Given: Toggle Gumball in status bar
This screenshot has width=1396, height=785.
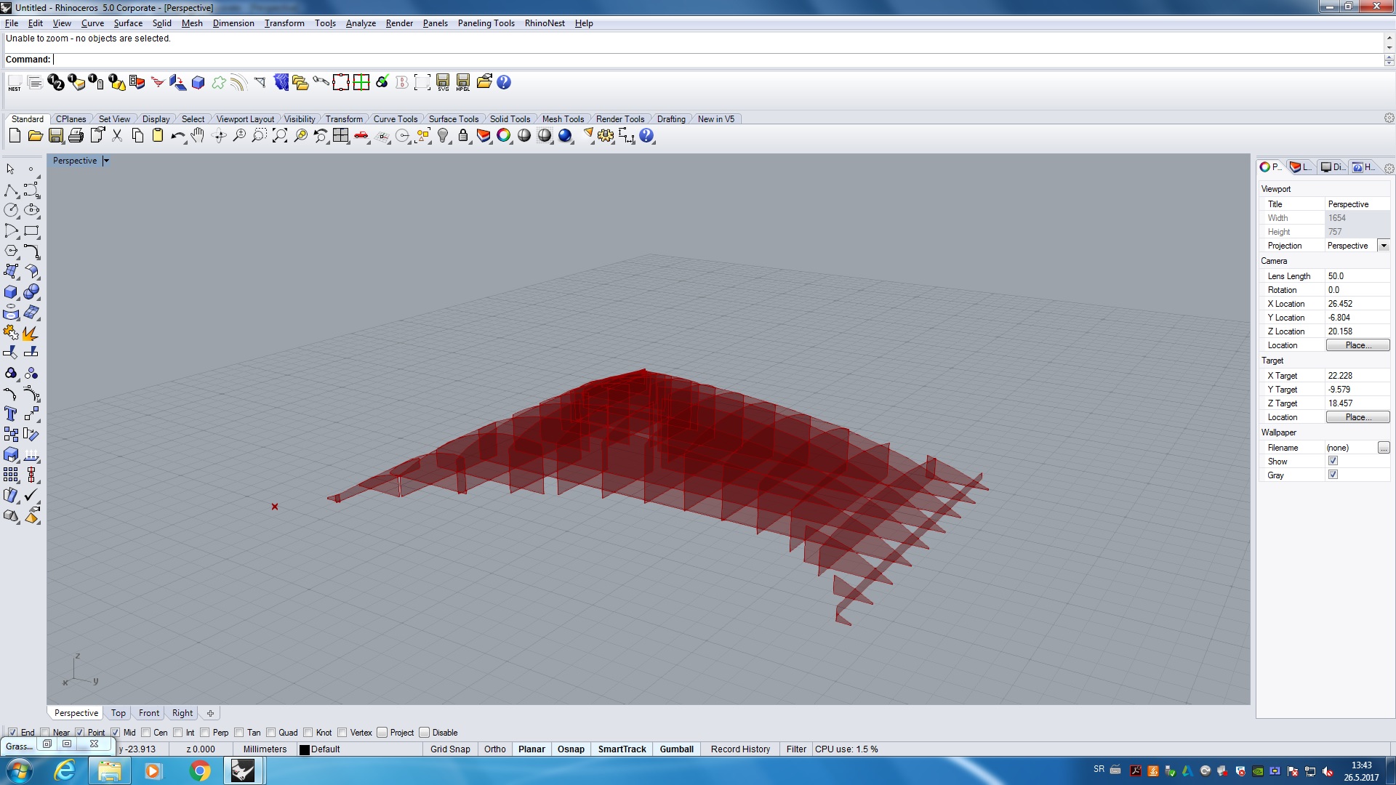Looking at the screenshot, I should click(x=677, y=749).
